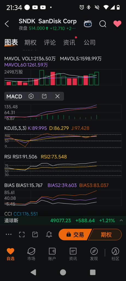Open 账户 in bottom navigation
Viewport: 126px width, 281px height.
(52, 254)
